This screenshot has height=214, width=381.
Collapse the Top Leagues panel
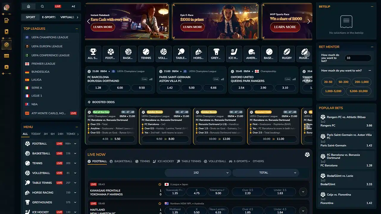76,29
